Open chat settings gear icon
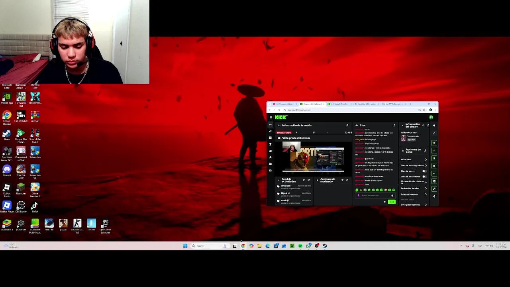This screenshot has height=287, width=510. [x=384, y=202]
